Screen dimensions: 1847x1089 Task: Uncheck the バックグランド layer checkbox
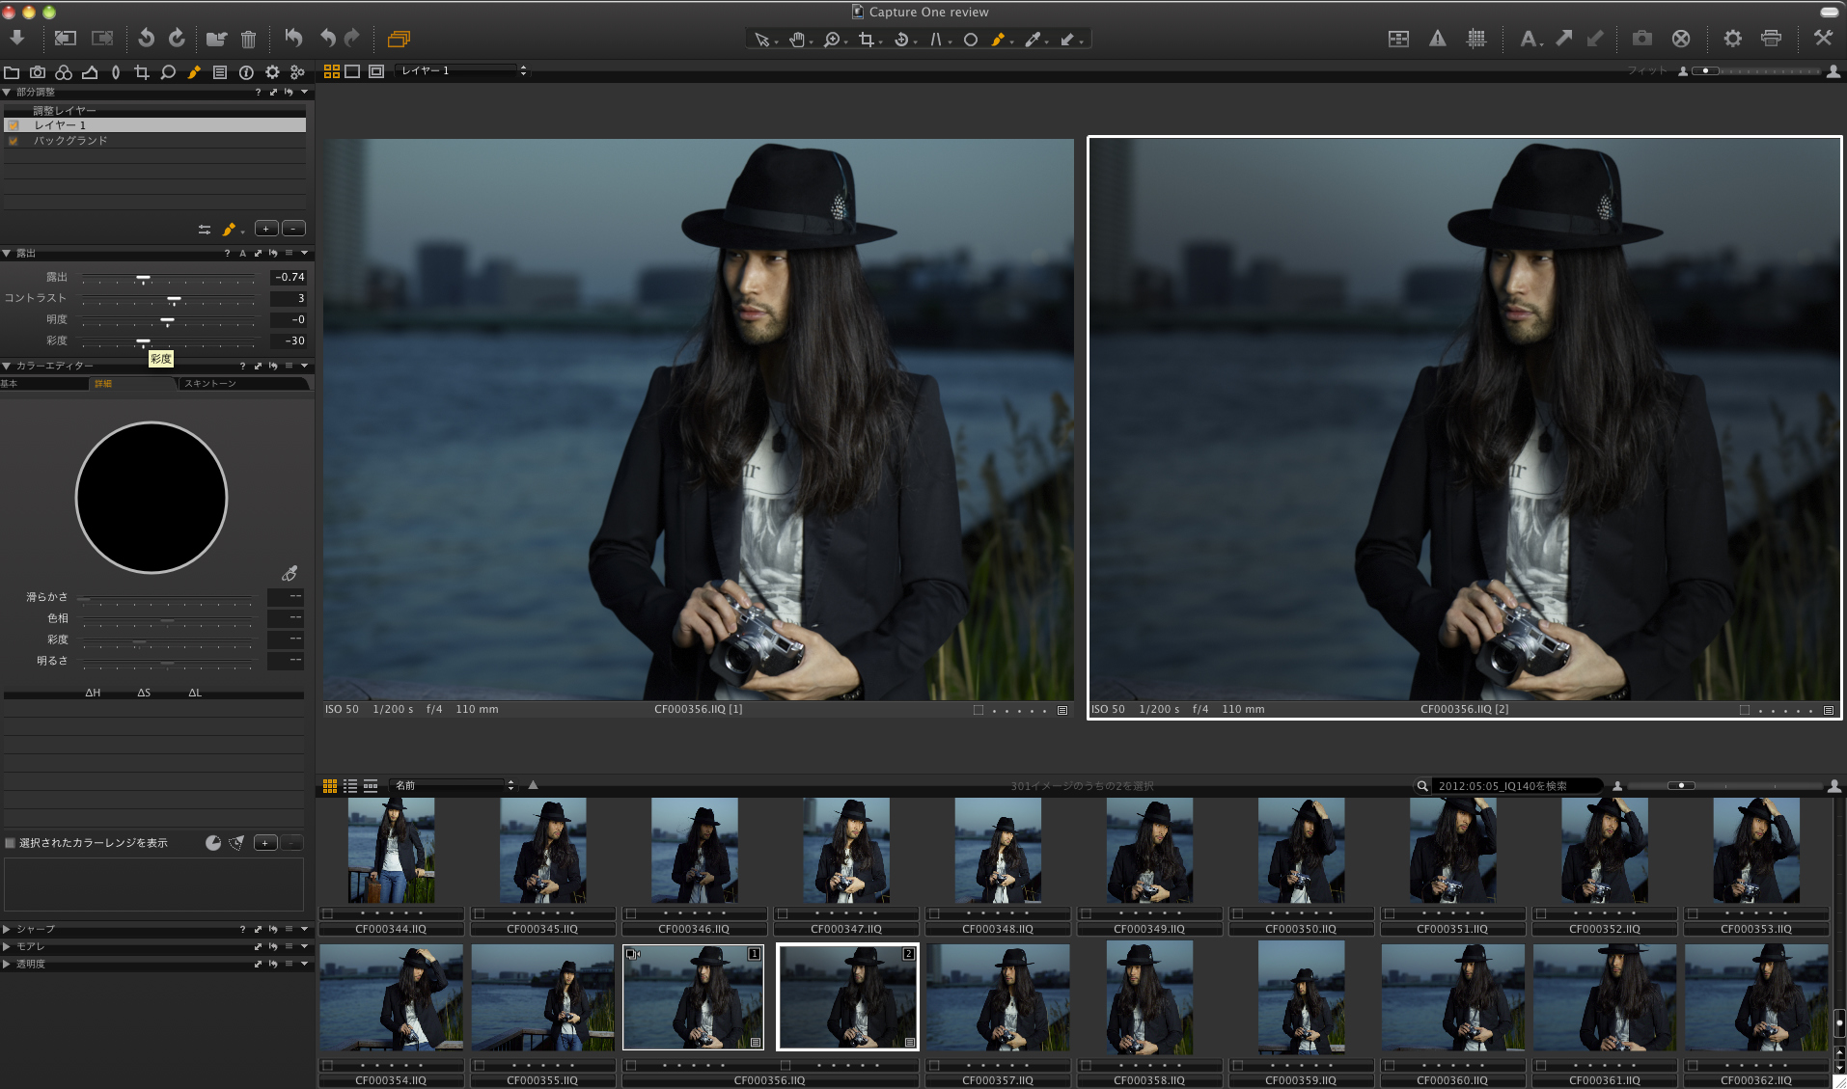tap(14, 141)
